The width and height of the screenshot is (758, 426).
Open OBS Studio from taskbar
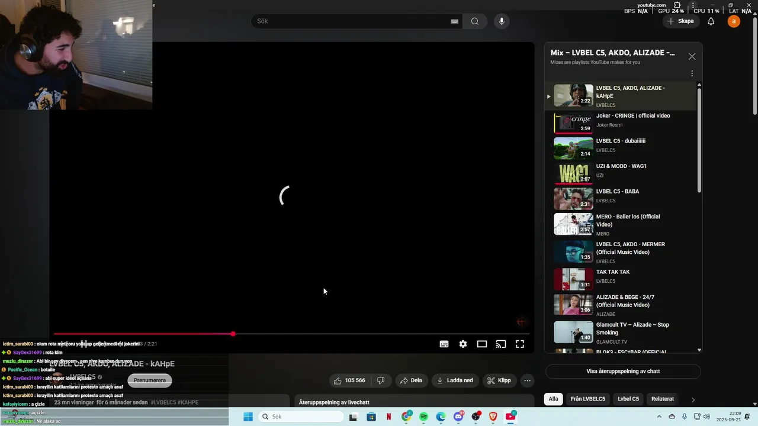(476, 417)
